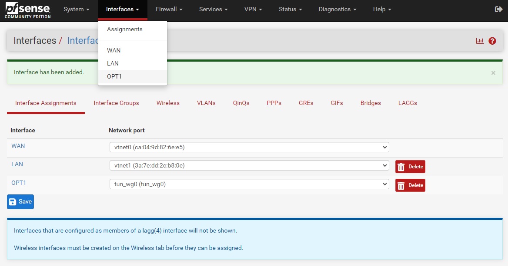The image size is (508, 266).
Task: Switch to the Interface Groups tab
Action: (116, 103)
